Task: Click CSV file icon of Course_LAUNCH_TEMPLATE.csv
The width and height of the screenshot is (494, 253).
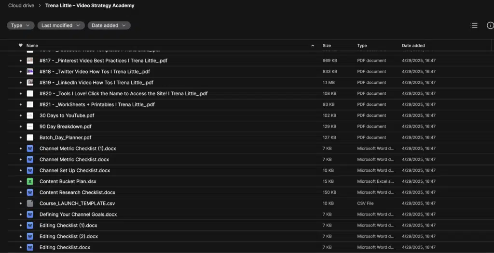Action: click(x=30, y=203)
